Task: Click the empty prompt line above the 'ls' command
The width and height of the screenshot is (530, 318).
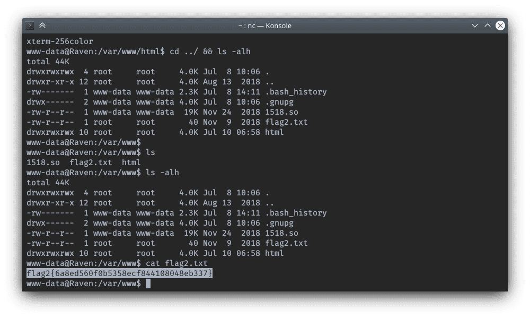Action: (83, 142)
